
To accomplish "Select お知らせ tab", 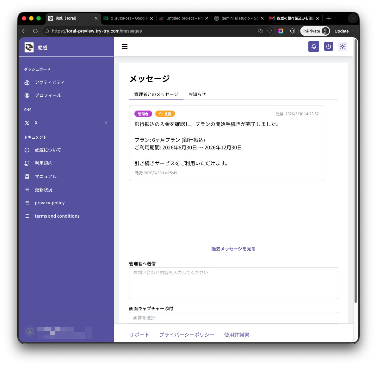I will pos(197,94).
